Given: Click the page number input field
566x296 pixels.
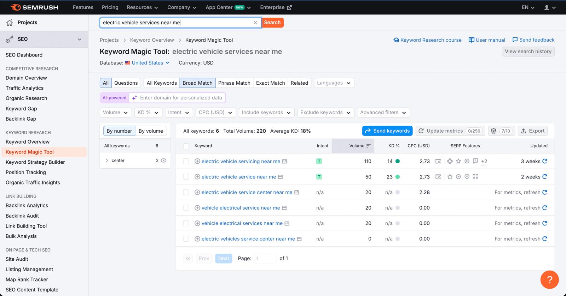Looking at the screenshot, I should (x=265, y=259).
